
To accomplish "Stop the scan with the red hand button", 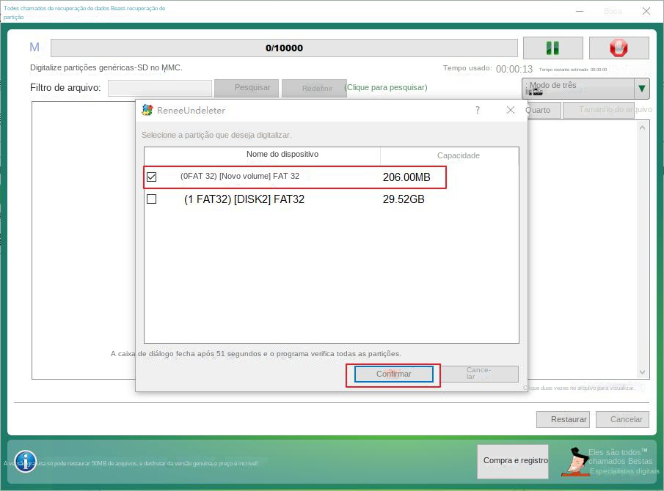I will pyautogui.click(x=619, y=48).
